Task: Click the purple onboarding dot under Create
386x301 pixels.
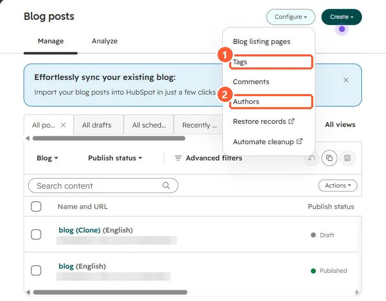Action: tap(342, 29)
